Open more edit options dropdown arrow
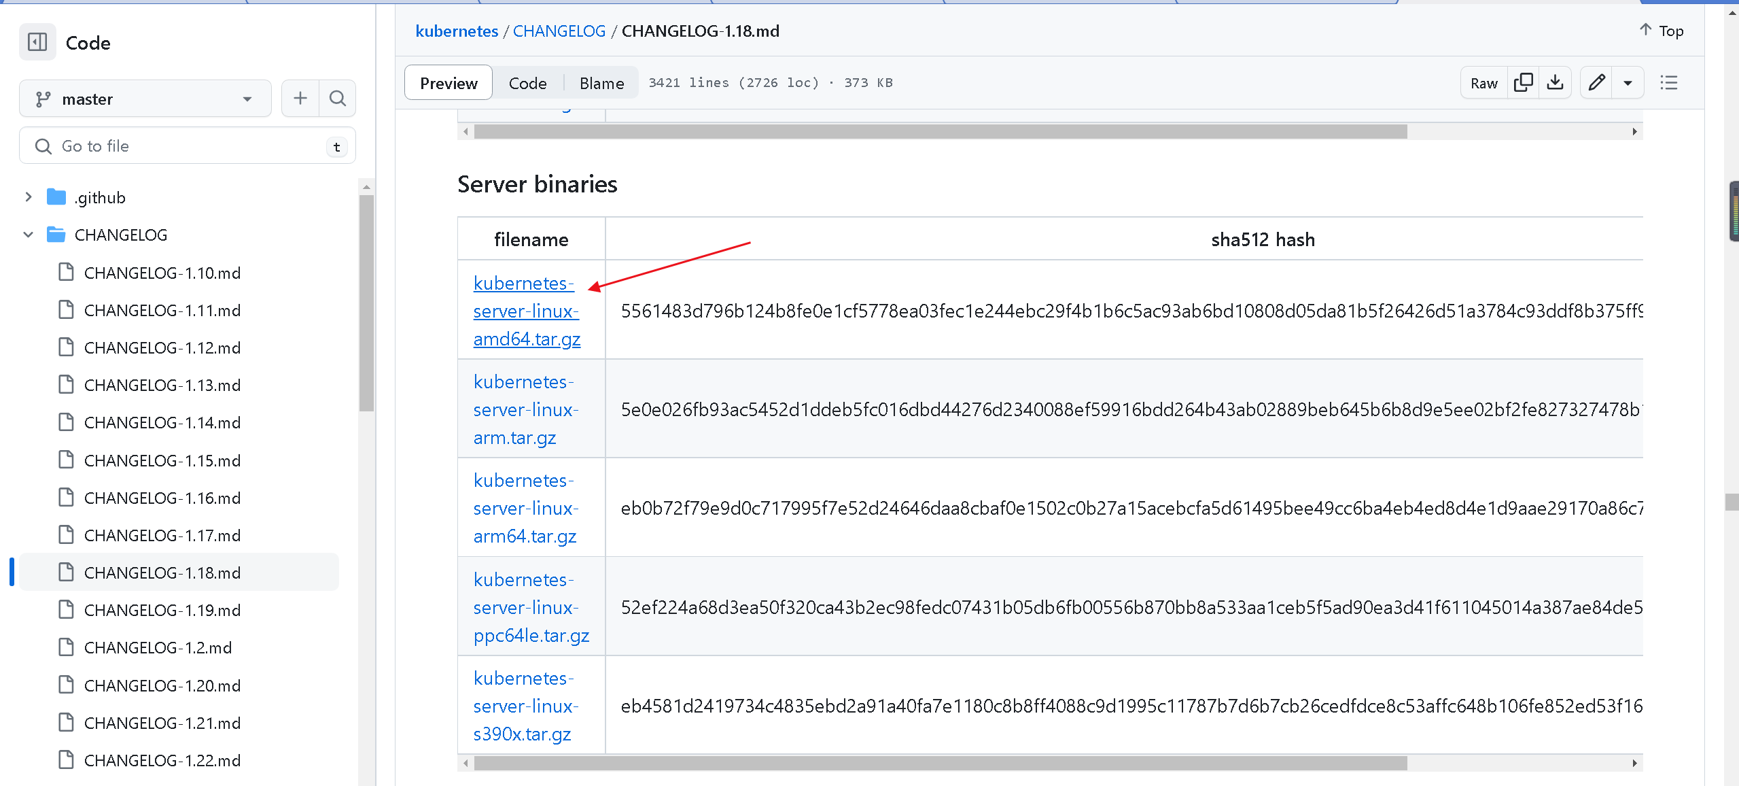The image size is (1739, 786). (1628, 83)
